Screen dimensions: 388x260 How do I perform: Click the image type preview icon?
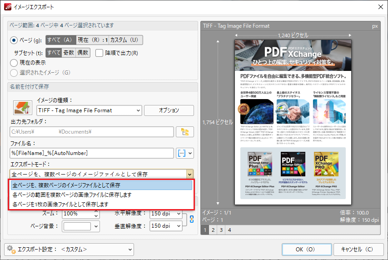(23, 107)
